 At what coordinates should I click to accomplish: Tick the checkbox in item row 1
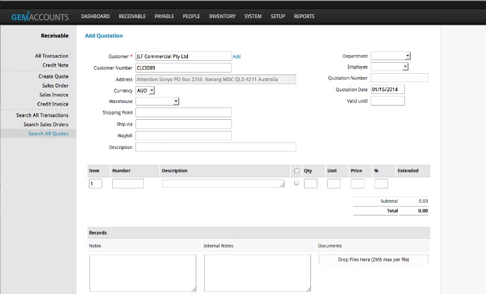click(x=297, y=183)
